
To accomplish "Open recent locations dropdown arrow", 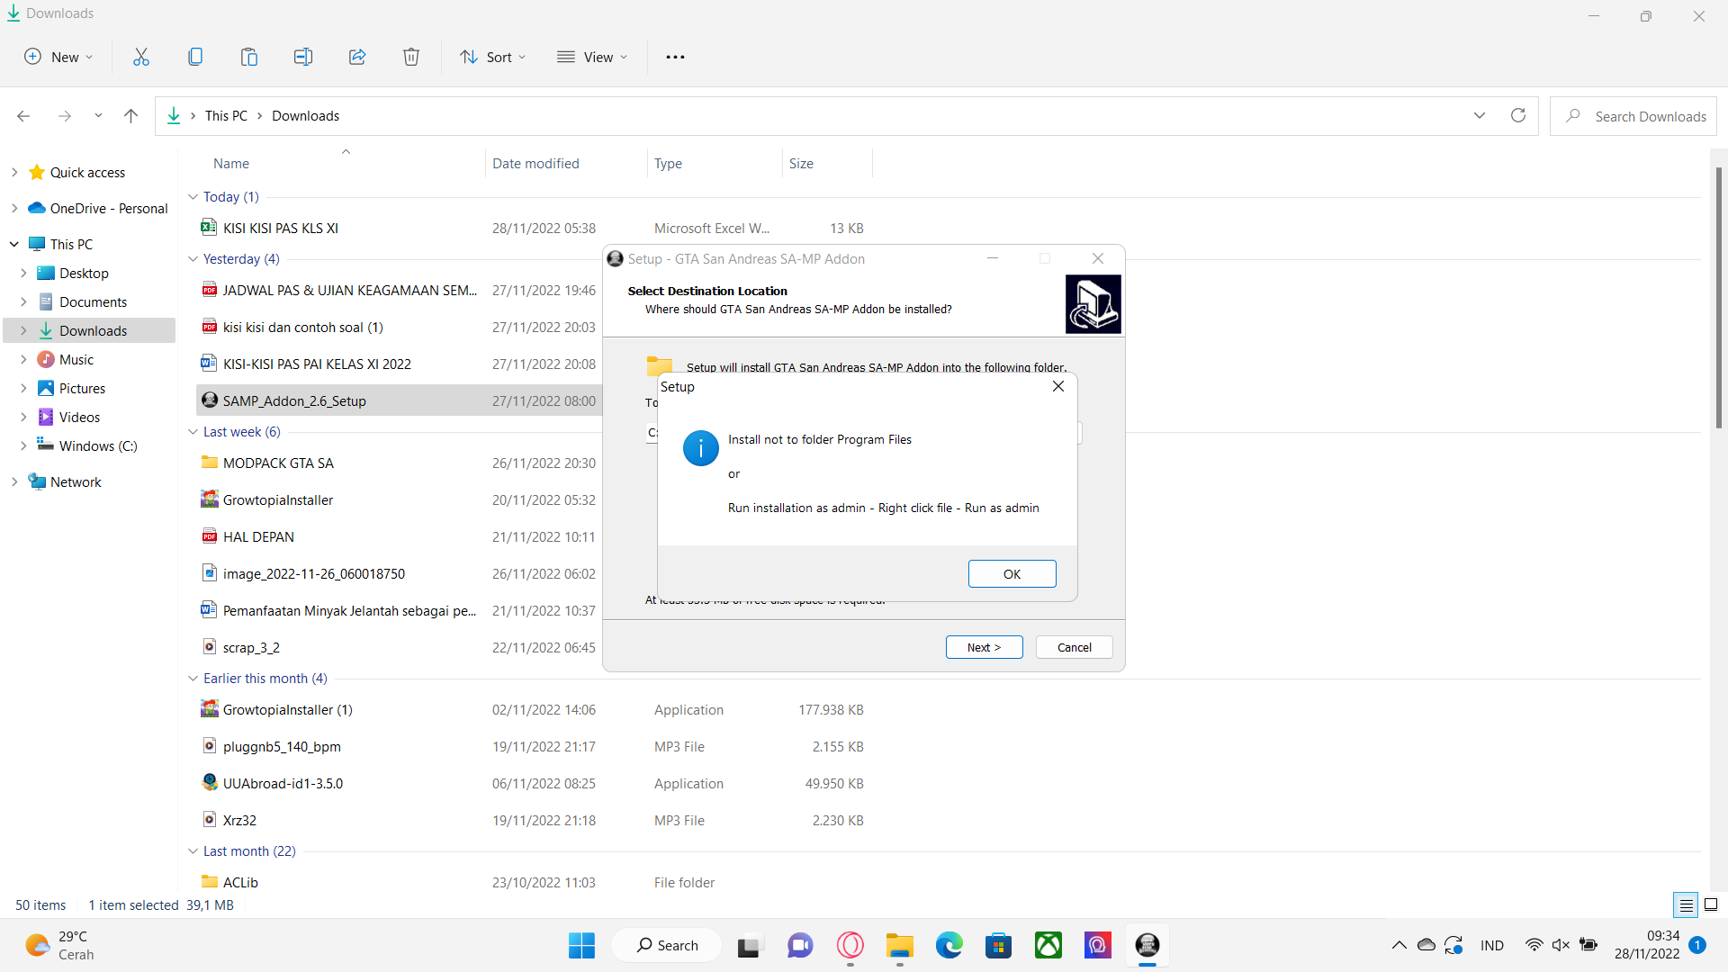I will coord(98,116).
